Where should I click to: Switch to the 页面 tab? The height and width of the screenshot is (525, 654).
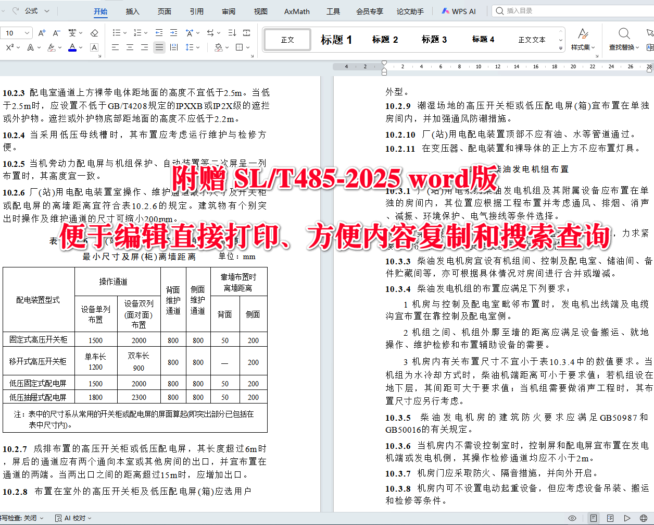click(165, 11)
